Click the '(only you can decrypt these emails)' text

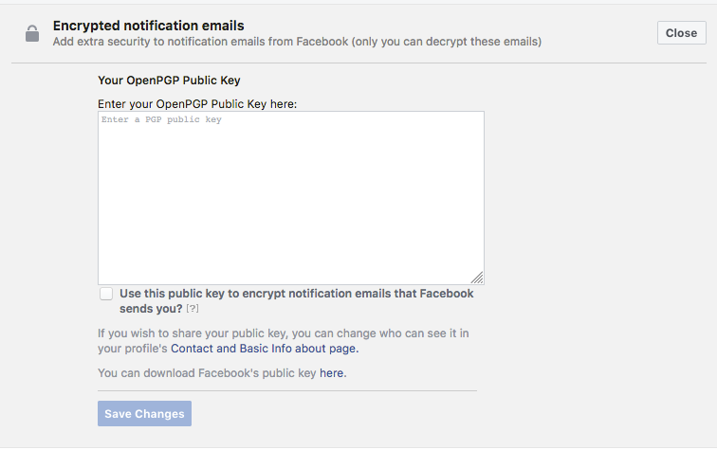coord(447,42)
